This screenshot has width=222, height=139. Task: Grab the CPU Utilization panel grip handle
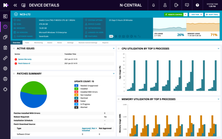tap(119, 49)
